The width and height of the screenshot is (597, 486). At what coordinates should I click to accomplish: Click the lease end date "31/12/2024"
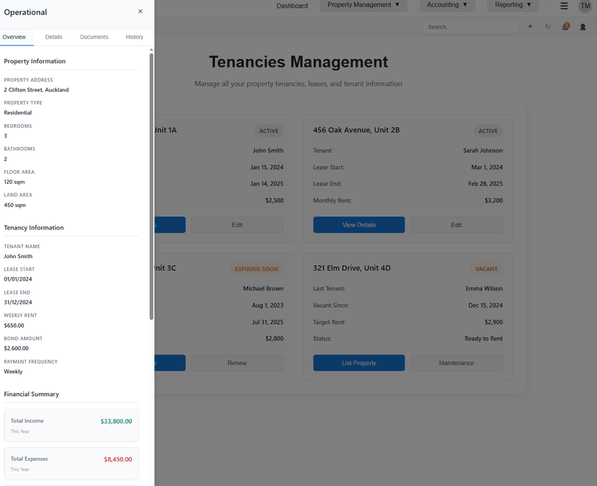click(x=18, y=302)
